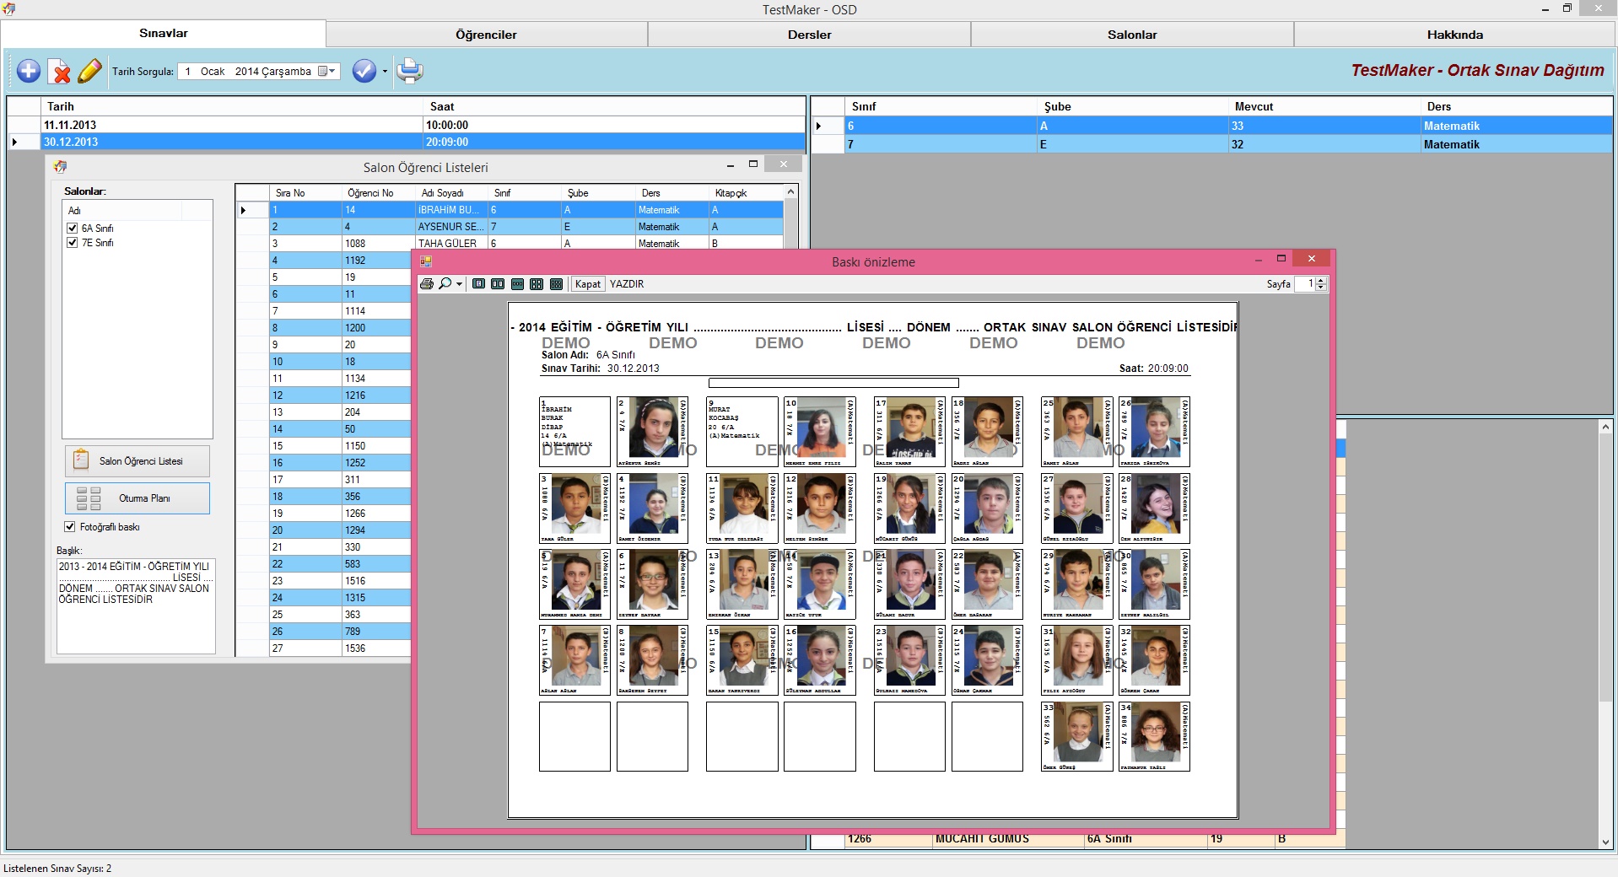Click the printer icon in main toolbar
Screen dimensions: 1618x877
410,72
